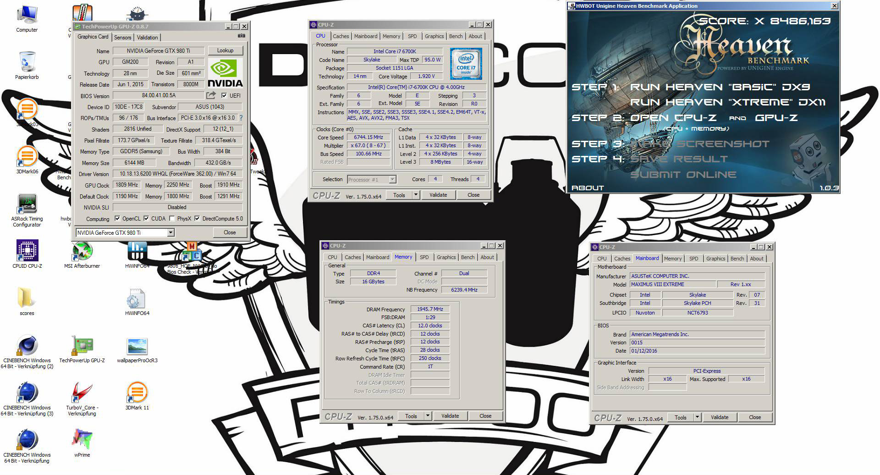Switch to the Validation tab in GPU-Z
The width and height of the screenshot is (880, 475).
[147, 38]
